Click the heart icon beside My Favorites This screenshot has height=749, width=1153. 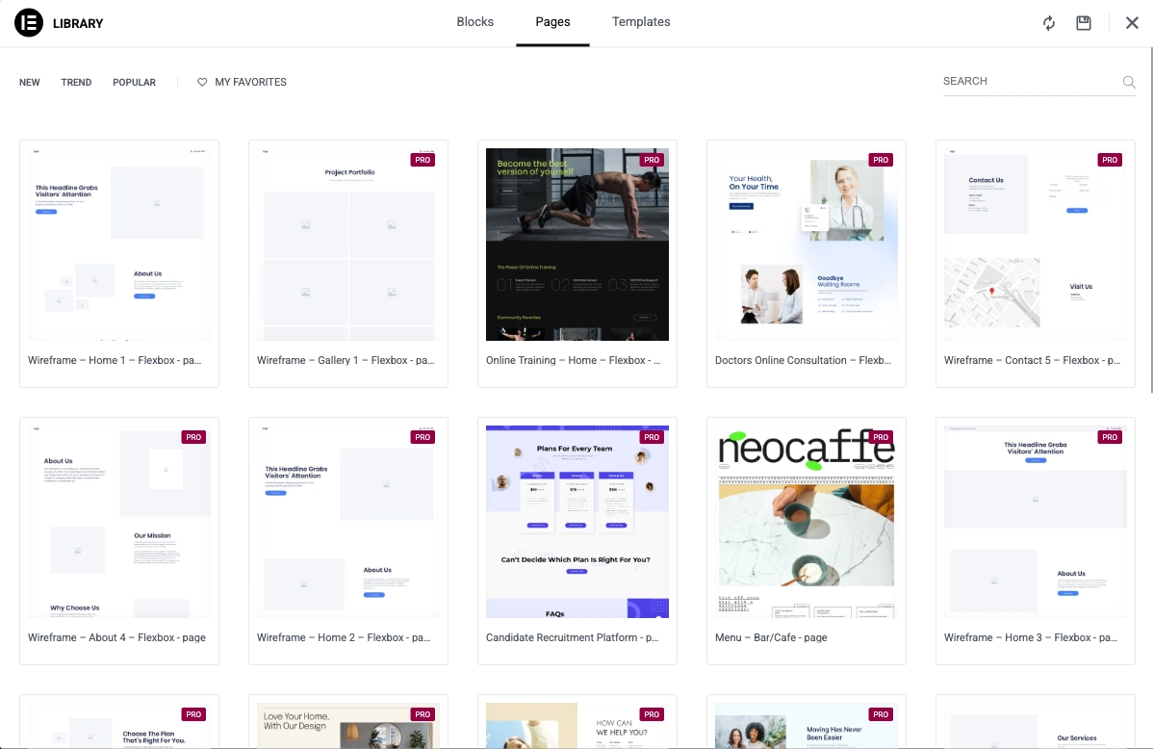(202, 83)
